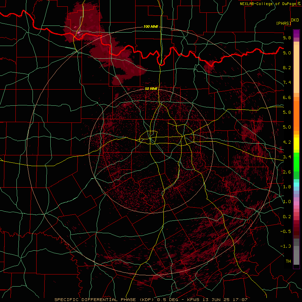This screenshot has height=302, width=302.
Task: Click the 6.6 value on the color scale
Action: coord(287,97)
